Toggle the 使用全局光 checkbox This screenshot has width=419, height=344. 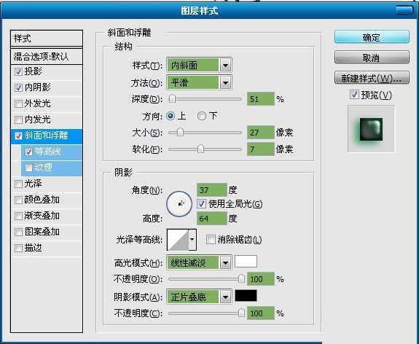201,204
